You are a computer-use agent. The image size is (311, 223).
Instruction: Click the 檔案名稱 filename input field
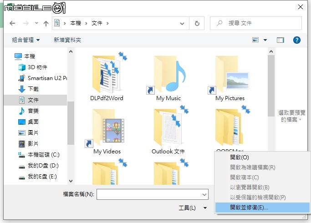coord(153,194)
